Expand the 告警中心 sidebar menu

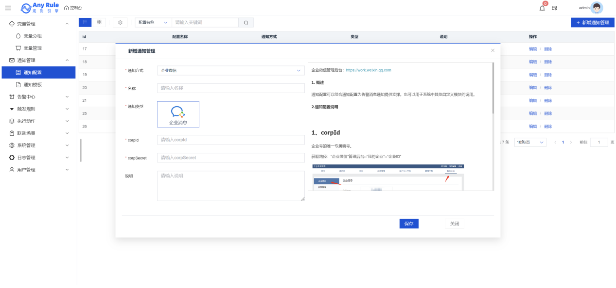[x=38, y=96]
